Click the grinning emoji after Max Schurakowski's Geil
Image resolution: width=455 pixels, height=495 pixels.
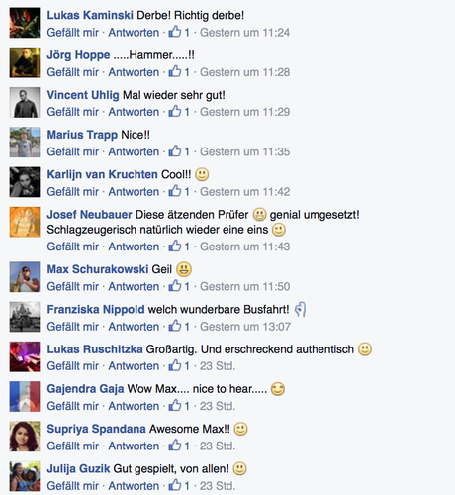pos(184,269)
